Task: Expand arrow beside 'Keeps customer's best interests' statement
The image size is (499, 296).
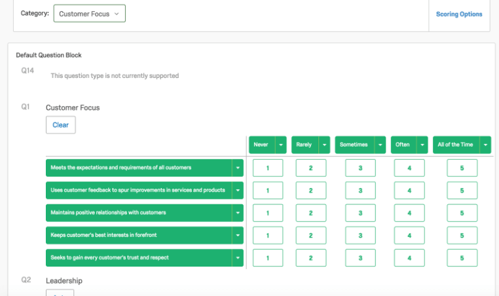Action: click(237, 235)
